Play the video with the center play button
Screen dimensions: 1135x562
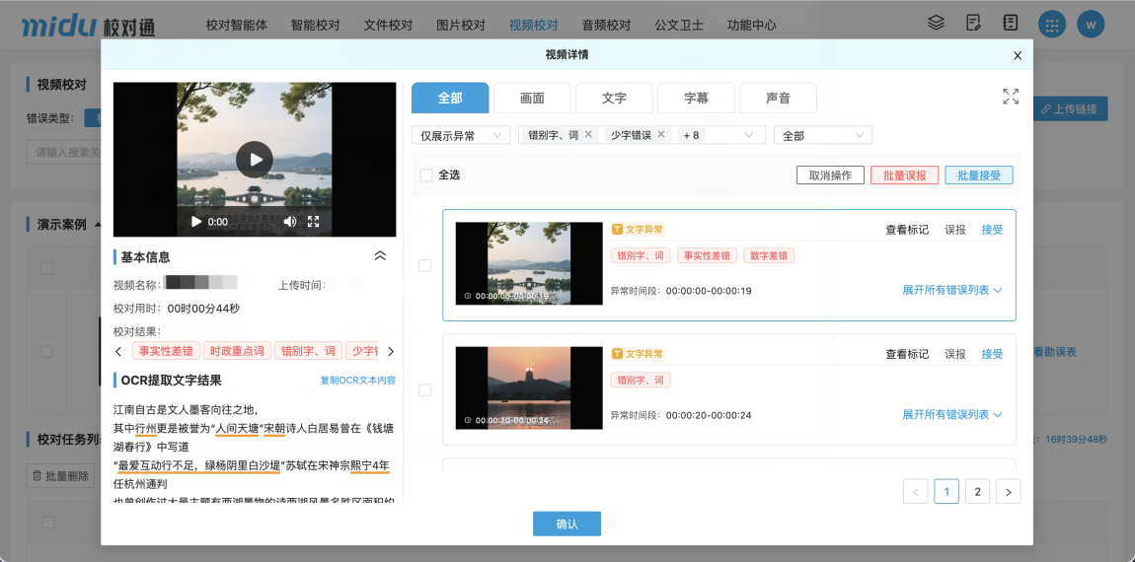pyautogui.click(x=255, y=160)
